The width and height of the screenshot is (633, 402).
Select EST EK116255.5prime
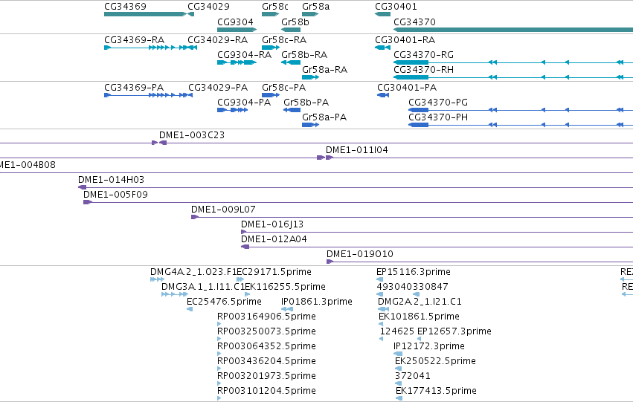click(x=248, y=294)
